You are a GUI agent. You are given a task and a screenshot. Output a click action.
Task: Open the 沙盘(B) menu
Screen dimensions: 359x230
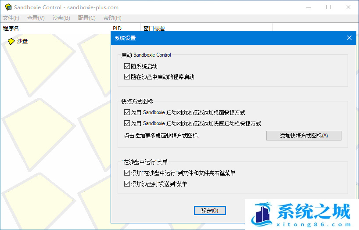click(x=61, y=18)
